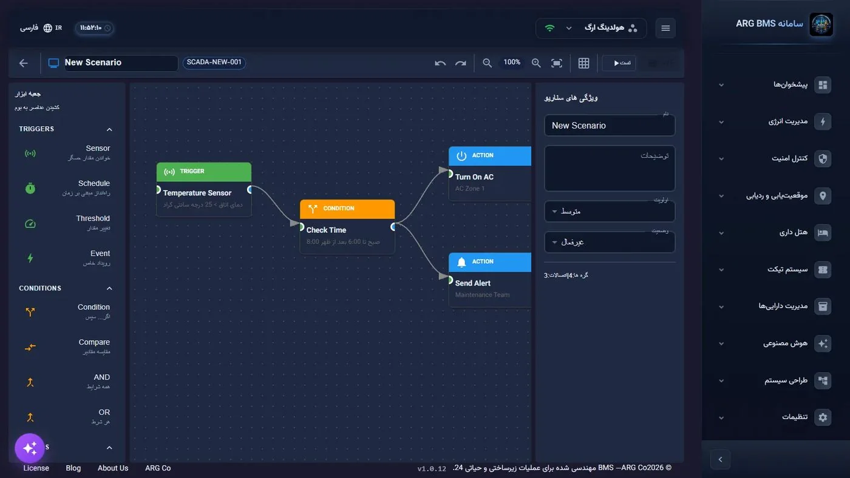850x478 pixels.
Task: Click the purple AI sparkle assistant button
Action: (x=30, y=448)
